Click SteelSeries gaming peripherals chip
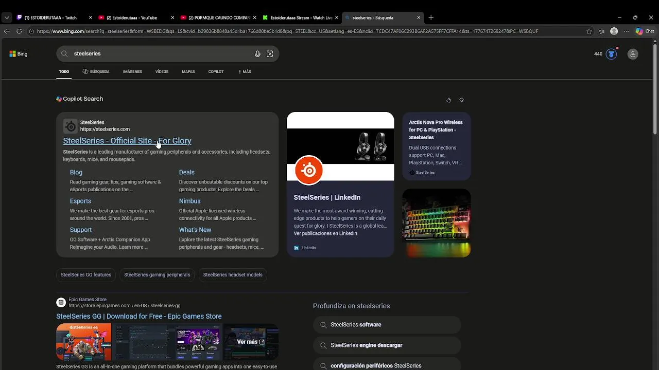This screenshot has height=370, width=659. [x=157, y=275]
